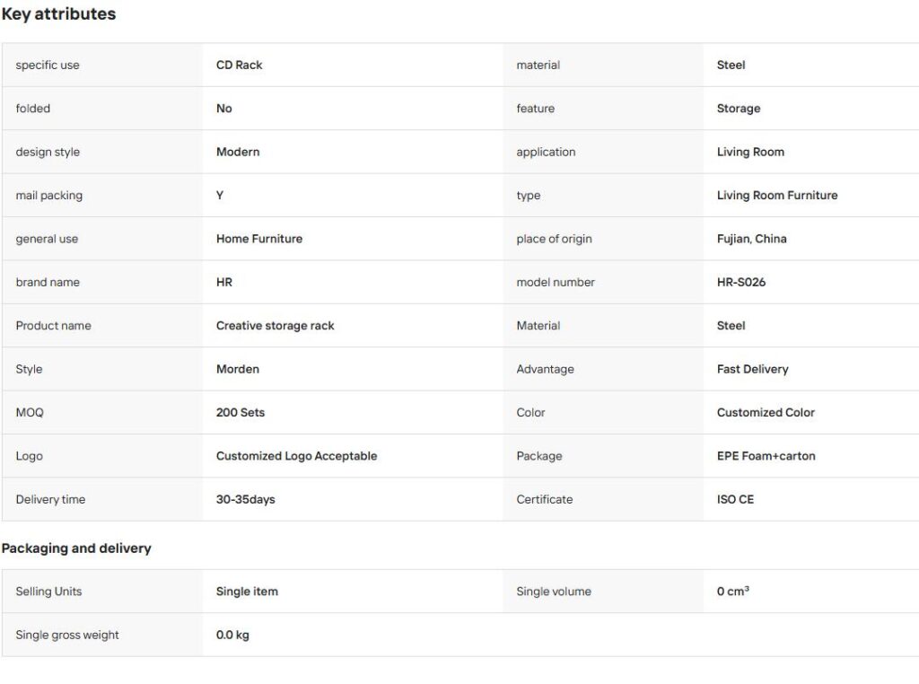This screenshot has width=919, height=684.
Task: Select Customized Logo Acceptable text
Action: (x=296, y=456)
